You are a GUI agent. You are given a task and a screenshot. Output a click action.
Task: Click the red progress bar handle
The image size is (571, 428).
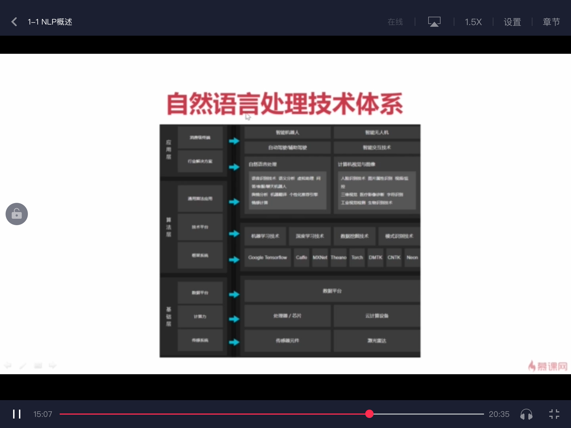pyautogui.click(x=369, y=414)
